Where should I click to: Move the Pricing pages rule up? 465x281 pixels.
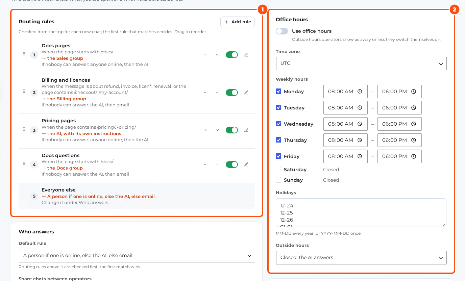(x=205, y=130)
